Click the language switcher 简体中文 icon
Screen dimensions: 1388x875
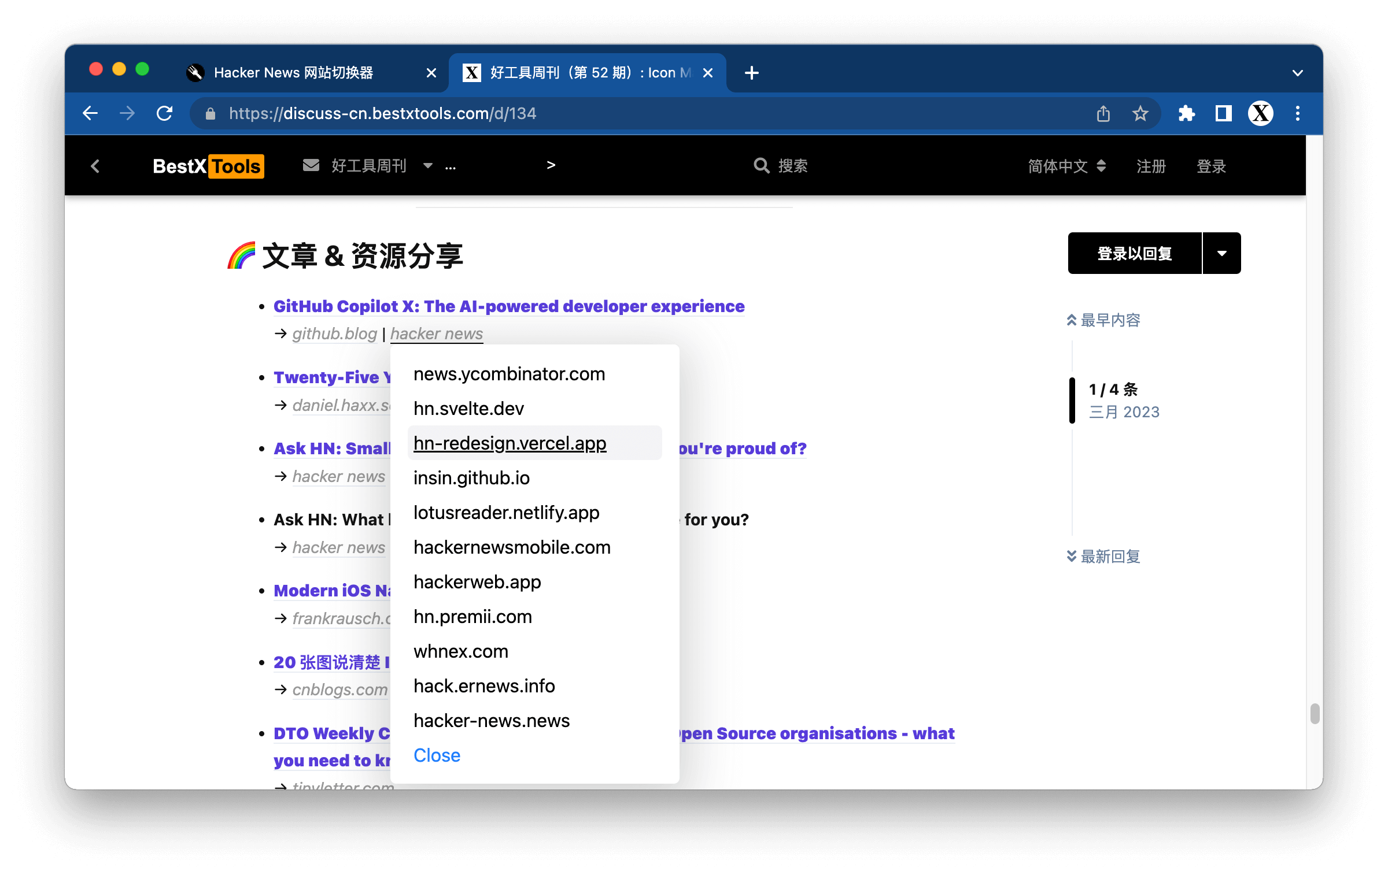1064,165
